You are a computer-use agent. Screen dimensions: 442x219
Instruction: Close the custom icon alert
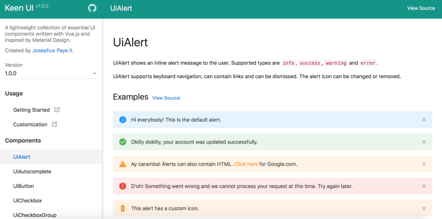(x=424, y=209)
